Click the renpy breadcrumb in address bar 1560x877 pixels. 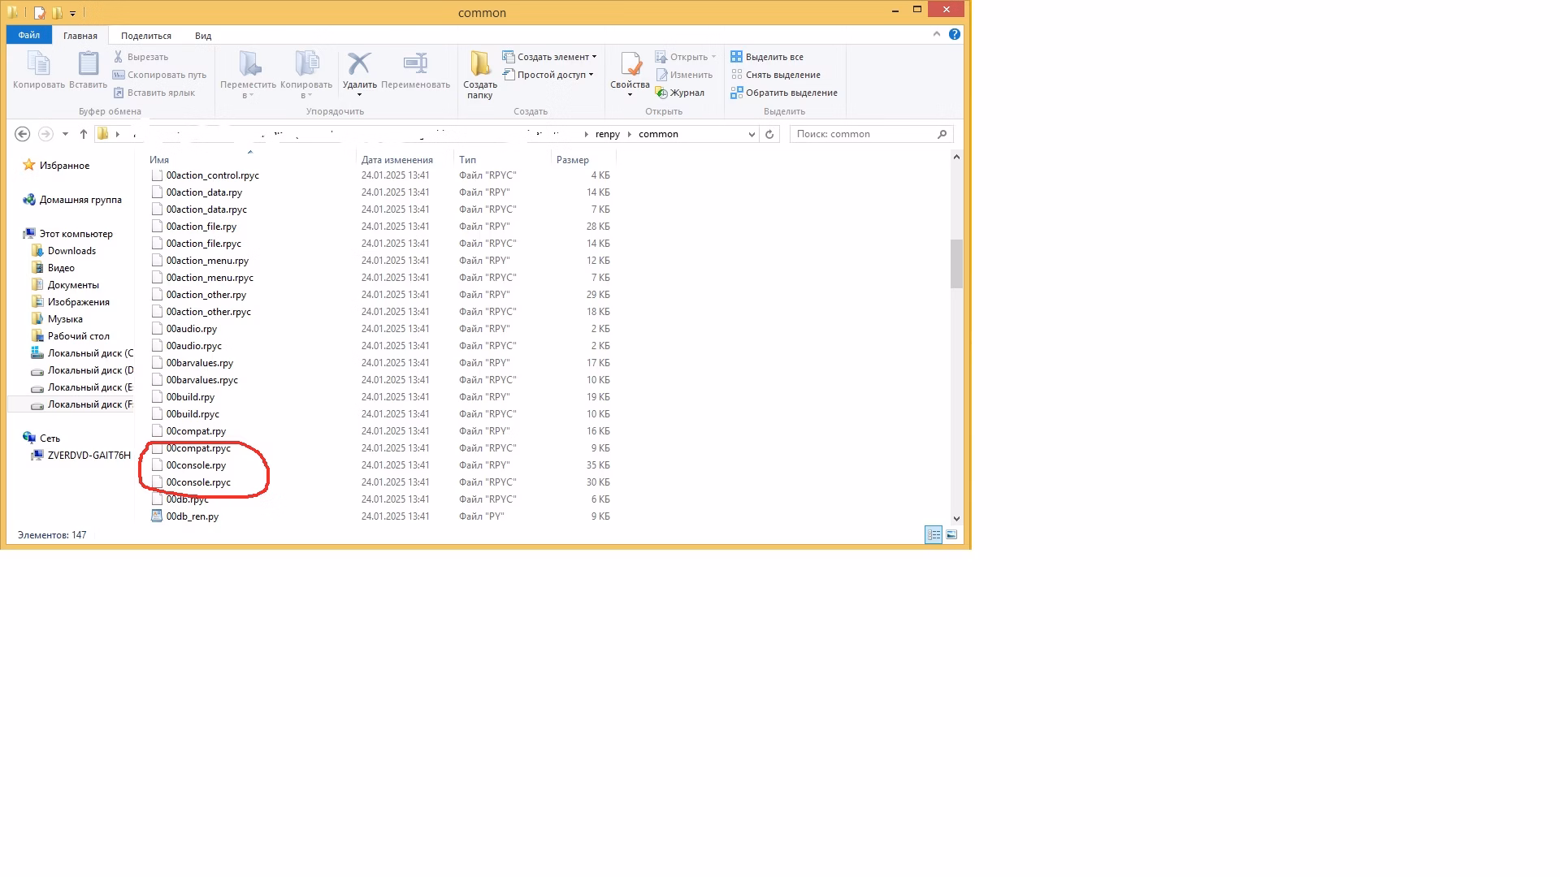(x=608, y=134)
